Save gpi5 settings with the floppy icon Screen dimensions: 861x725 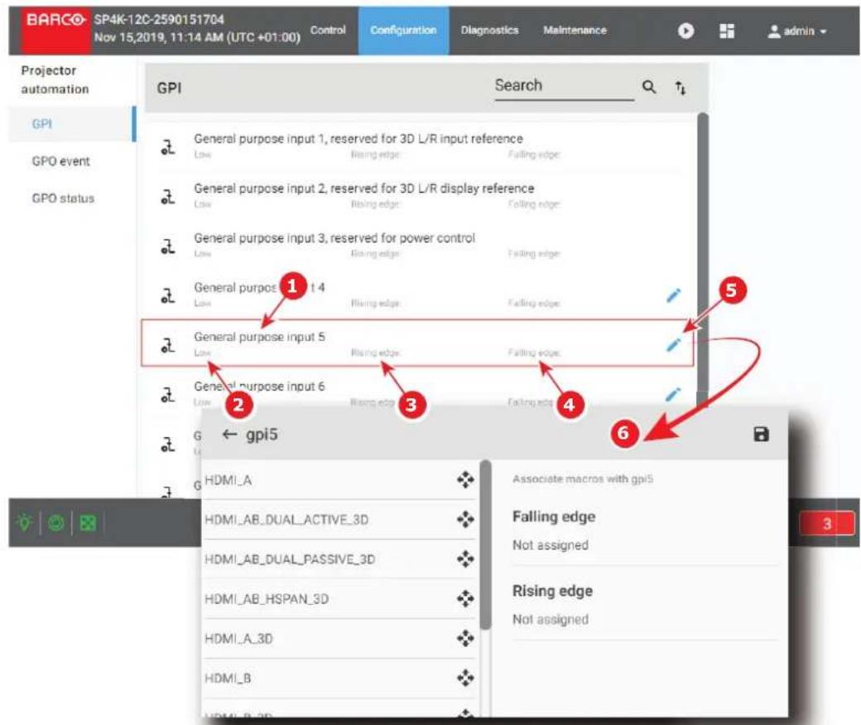pos(761,435)
